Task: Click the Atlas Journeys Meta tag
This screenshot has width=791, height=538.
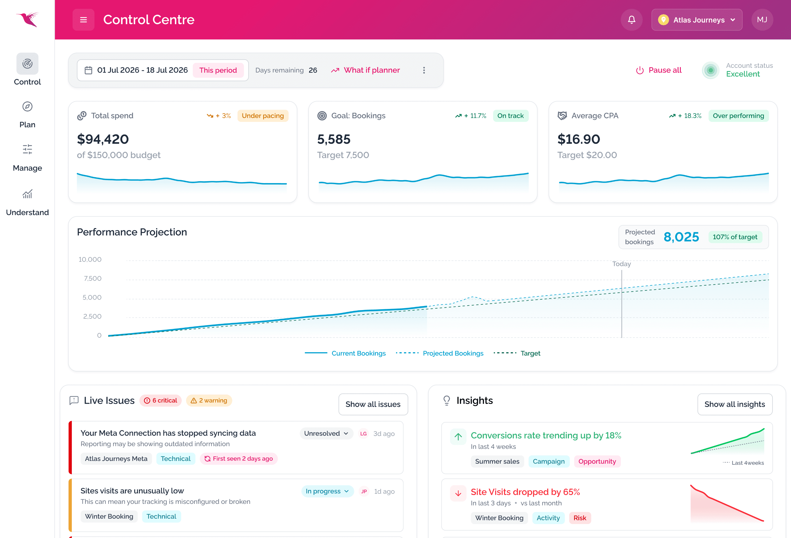Action: (x=116, y=459)
